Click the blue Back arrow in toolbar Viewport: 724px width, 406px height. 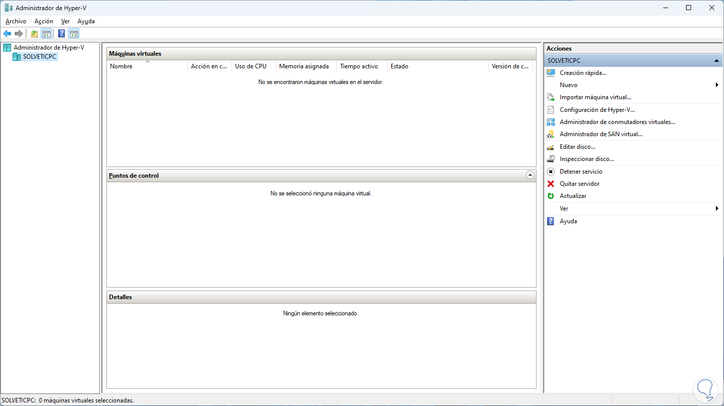coord(7,34)
